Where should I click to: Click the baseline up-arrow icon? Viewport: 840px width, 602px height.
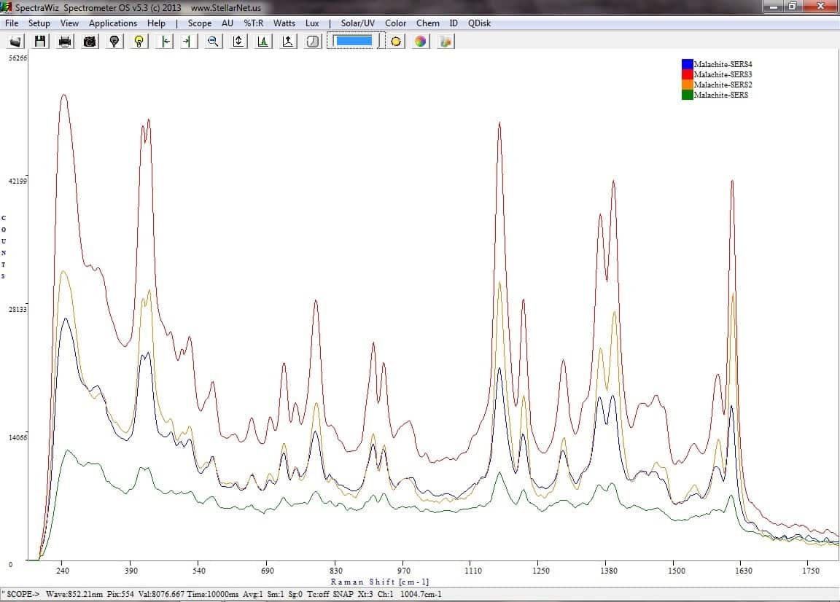click(288, 42)
